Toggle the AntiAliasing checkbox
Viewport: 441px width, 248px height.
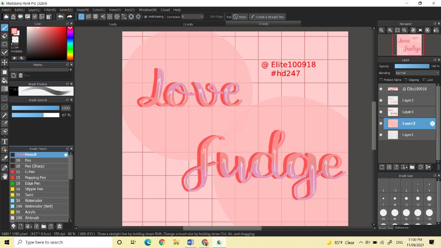[x=146, y=17]
